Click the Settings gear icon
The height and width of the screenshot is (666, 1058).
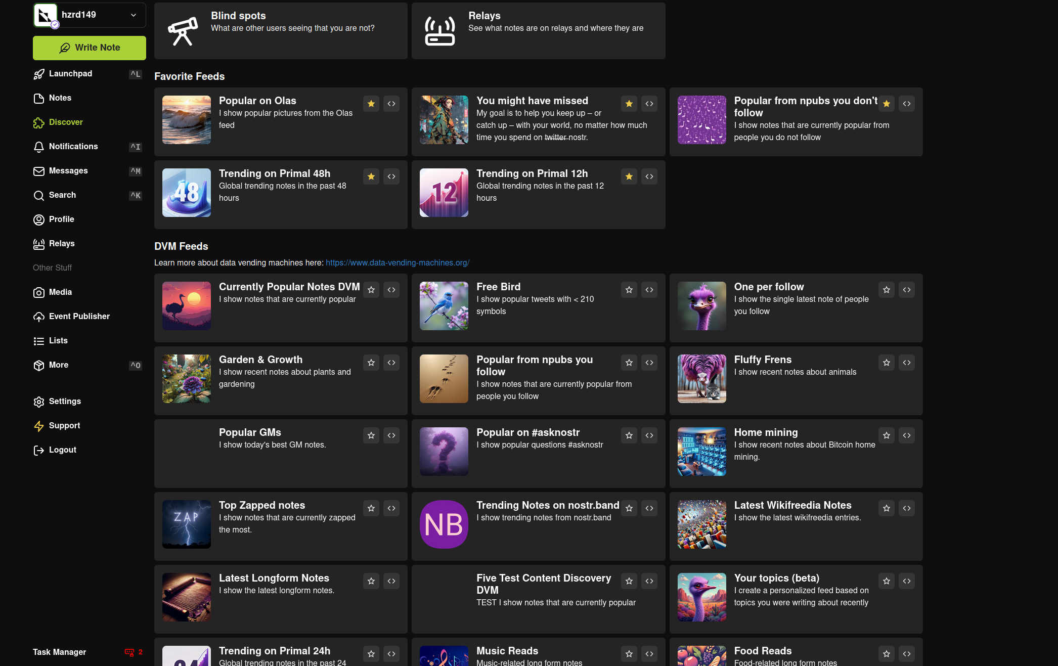[39, 402]
